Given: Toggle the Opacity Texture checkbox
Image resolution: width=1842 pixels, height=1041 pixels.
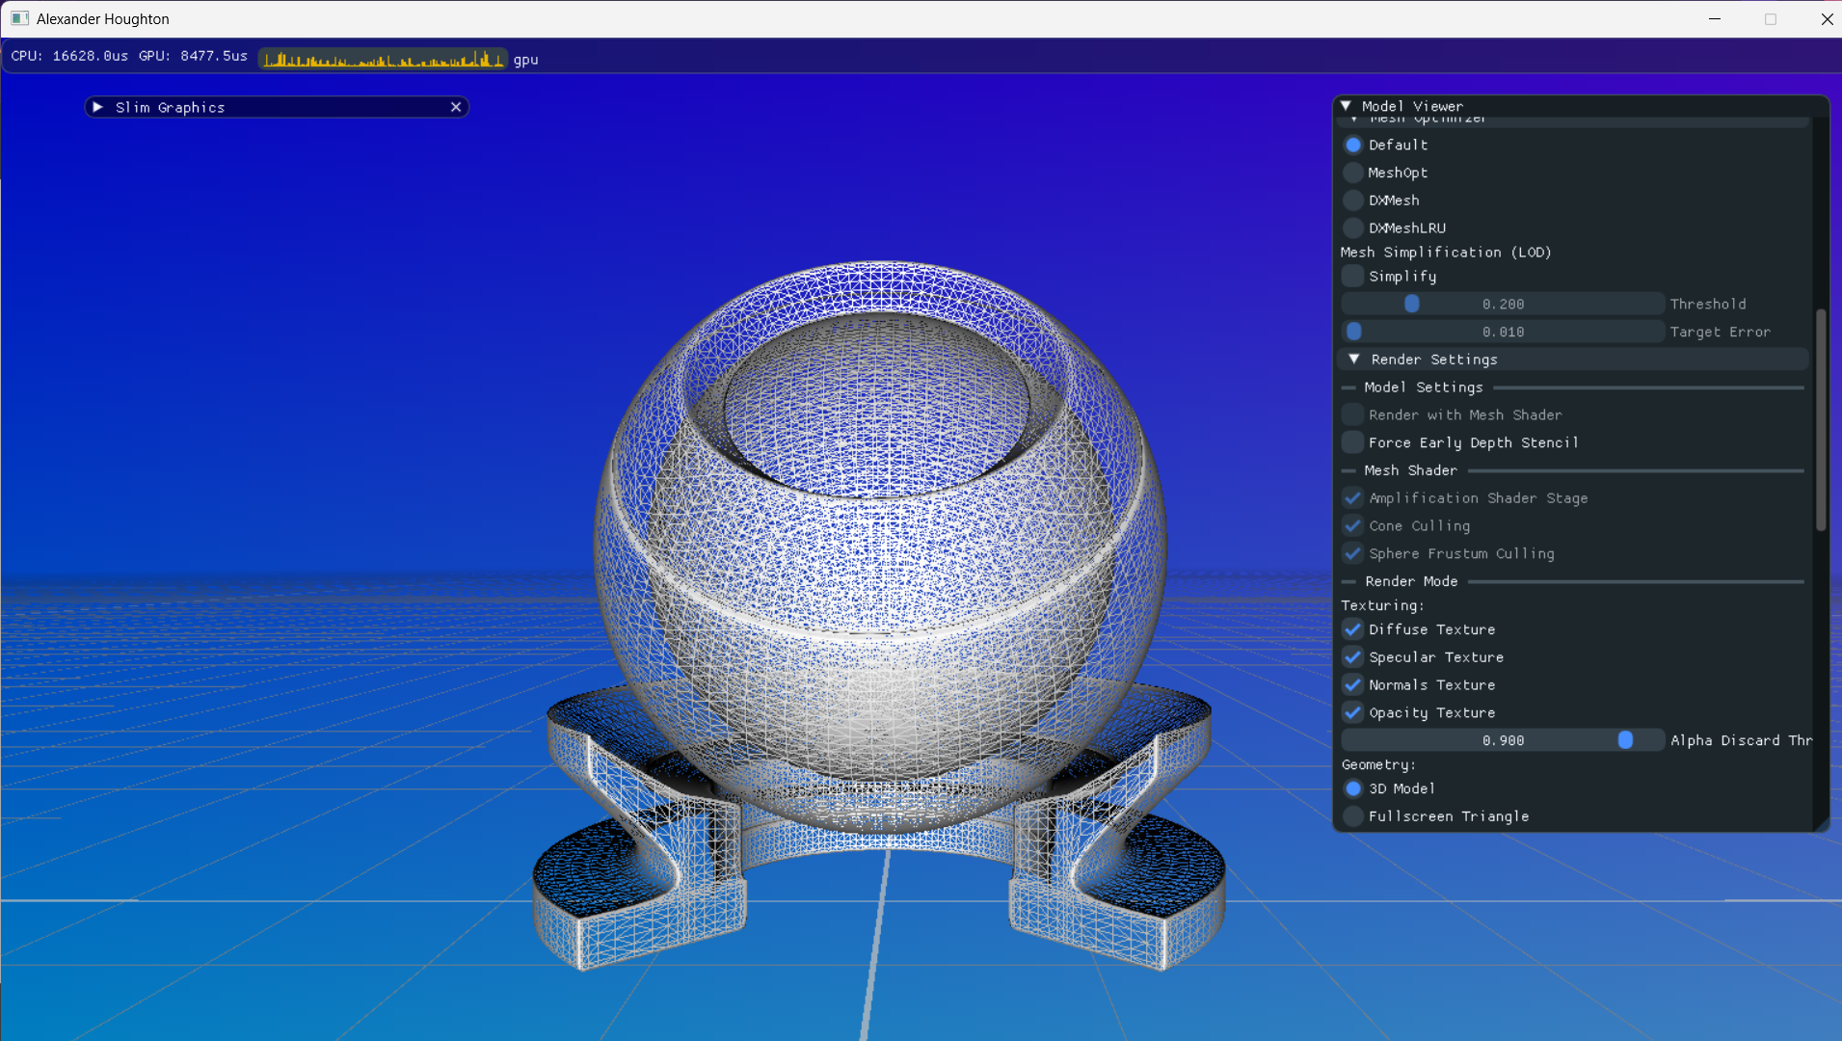Looking at the screenshot, I should pyautogui.click(x=1353, y=713).
